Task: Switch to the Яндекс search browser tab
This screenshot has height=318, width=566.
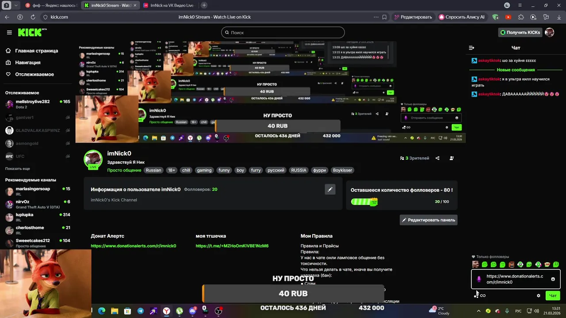Action: (x=51, y=5)
